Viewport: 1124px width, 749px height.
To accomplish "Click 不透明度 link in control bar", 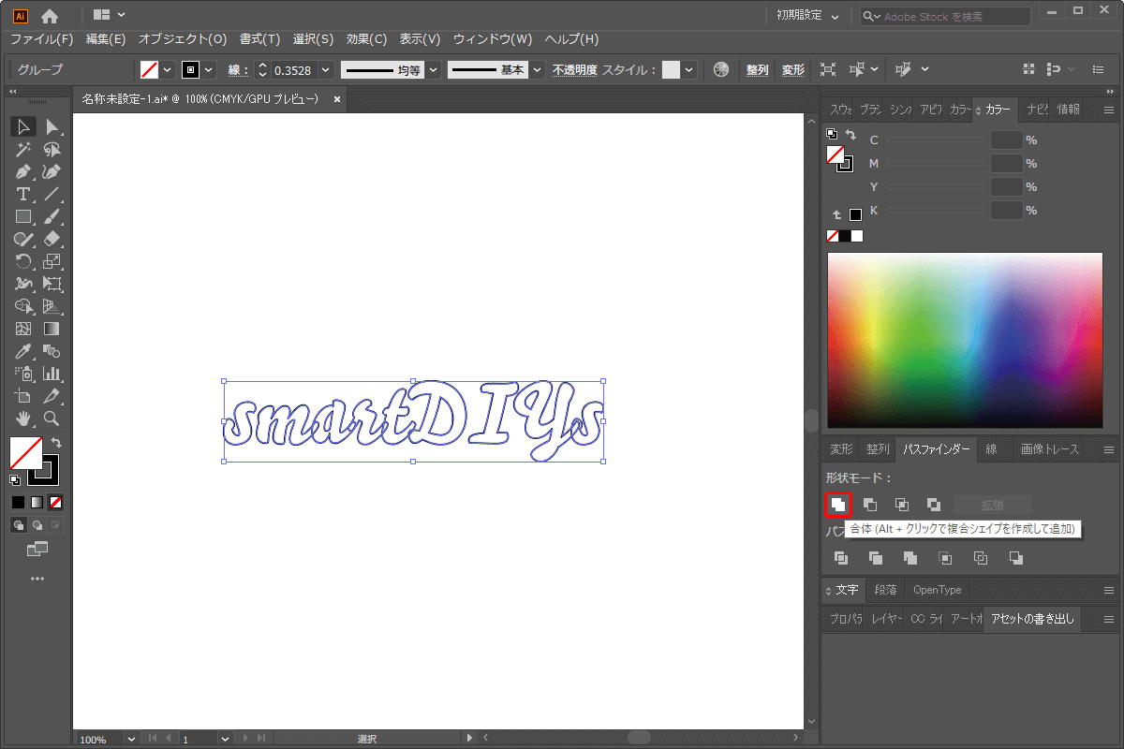I will [574, 69].
